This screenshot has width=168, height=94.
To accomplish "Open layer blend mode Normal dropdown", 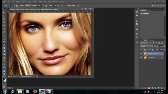I will (146, 46).
